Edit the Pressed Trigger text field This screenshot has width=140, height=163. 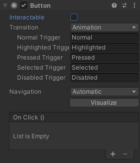tap(104, 58)
